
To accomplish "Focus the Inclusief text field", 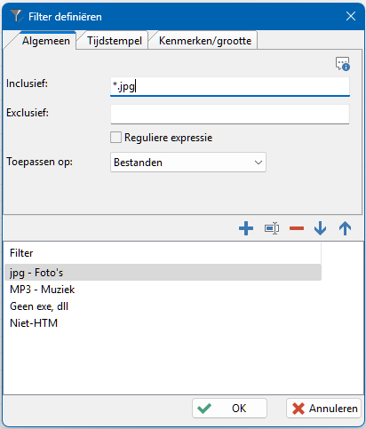I will [230, 86].
